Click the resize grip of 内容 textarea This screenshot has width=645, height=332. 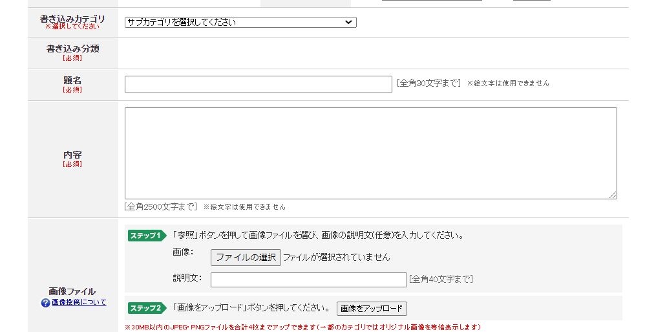(x=613, y=195)
